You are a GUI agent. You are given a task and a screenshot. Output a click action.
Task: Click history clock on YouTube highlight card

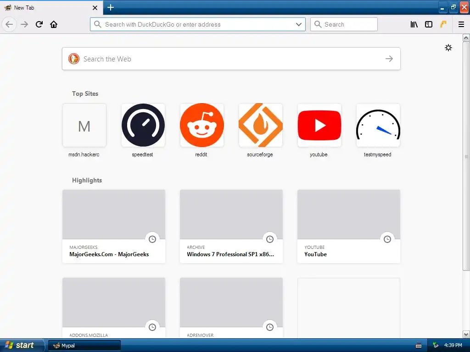coord(387,239)
